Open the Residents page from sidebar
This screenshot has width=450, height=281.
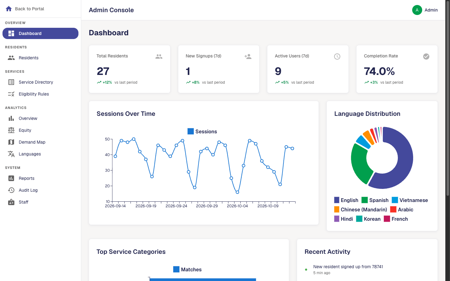[40, 58]
